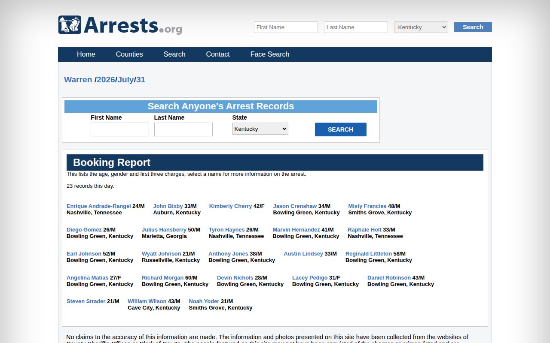Go to the Home menu item
The width and height of the screenshot is (550, 343).
pyautogui.click(x=86, y=54)
